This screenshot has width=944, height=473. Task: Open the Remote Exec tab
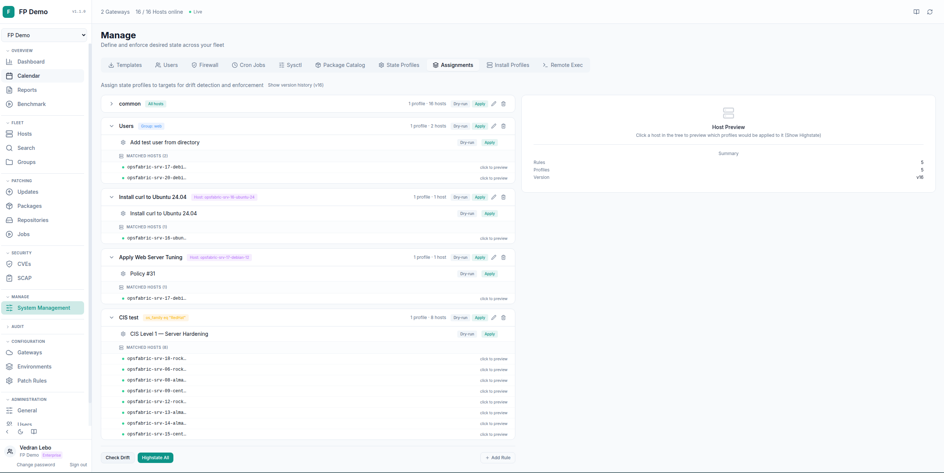pyautogui.click(x=562, y=65)
